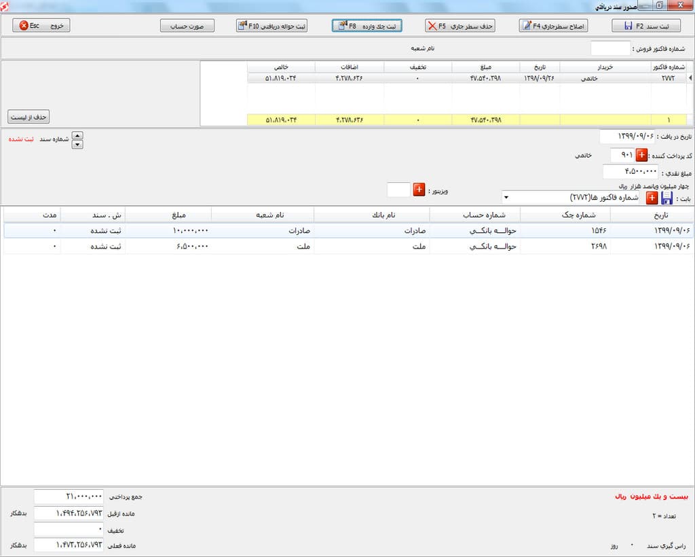Exit using the خروج Esc button

[41, 26]
